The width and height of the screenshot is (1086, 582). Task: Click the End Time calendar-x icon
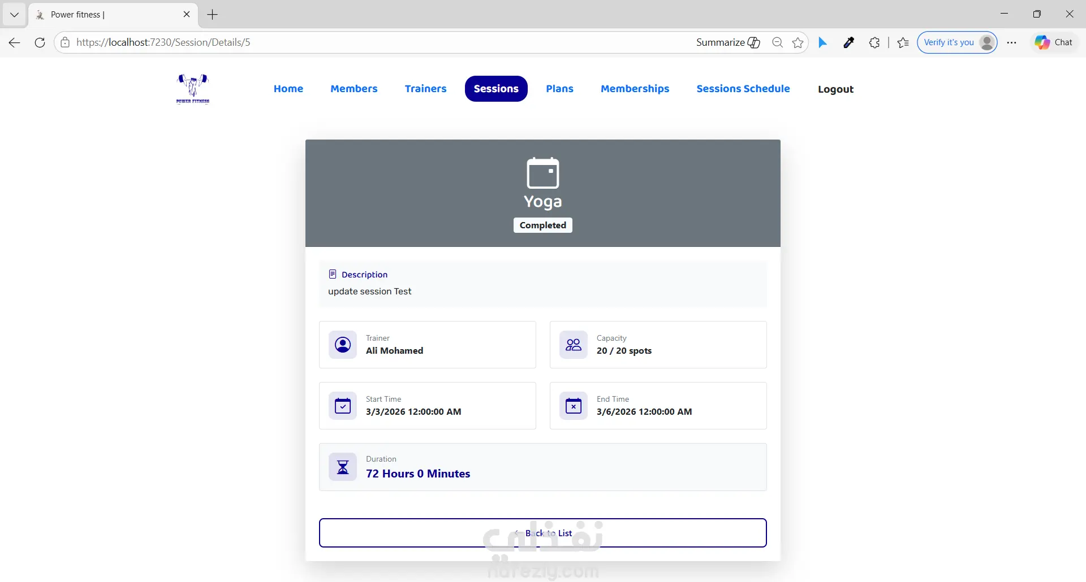tap(574, 406)
